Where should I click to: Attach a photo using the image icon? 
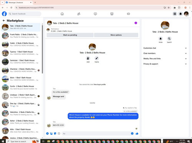(51, 133)
